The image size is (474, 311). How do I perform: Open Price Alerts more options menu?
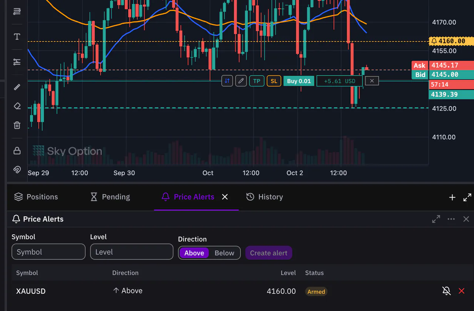451,219
